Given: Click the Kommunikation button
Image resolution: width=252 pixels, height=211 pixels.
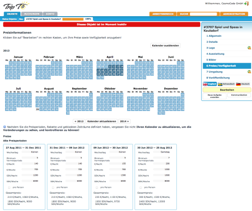Looking at the screenshot, I should 239,95.
